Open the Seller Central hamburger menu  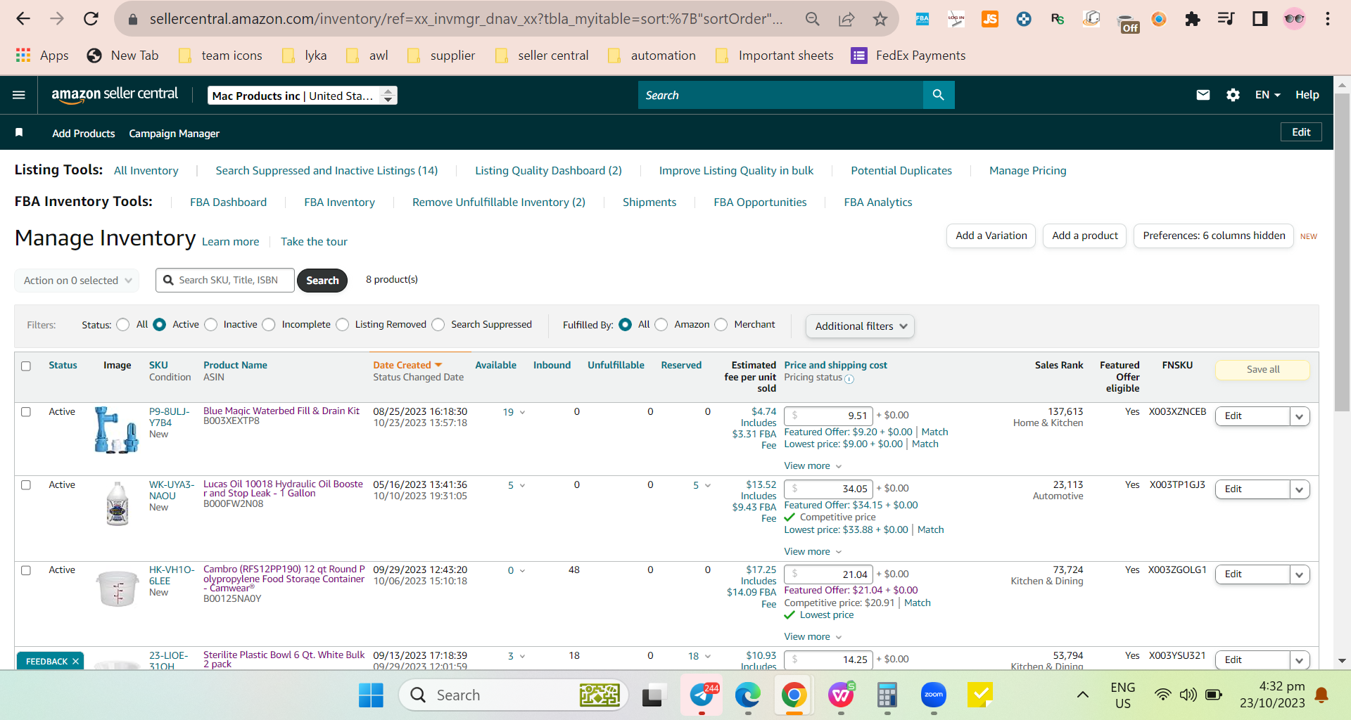tap(19, 95)
